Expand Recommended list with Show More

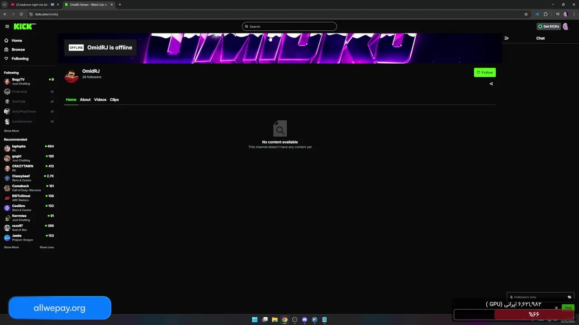(11, 247)
